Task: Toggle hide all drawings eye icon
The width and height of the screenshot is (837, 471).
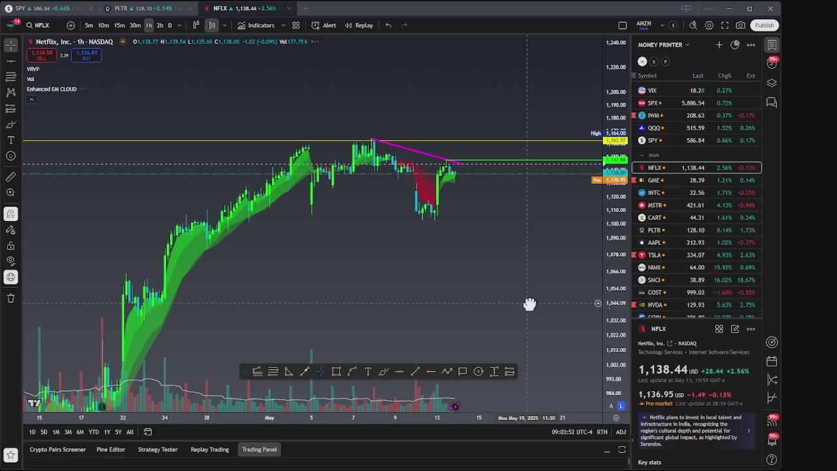Action: tap(10, 262)
